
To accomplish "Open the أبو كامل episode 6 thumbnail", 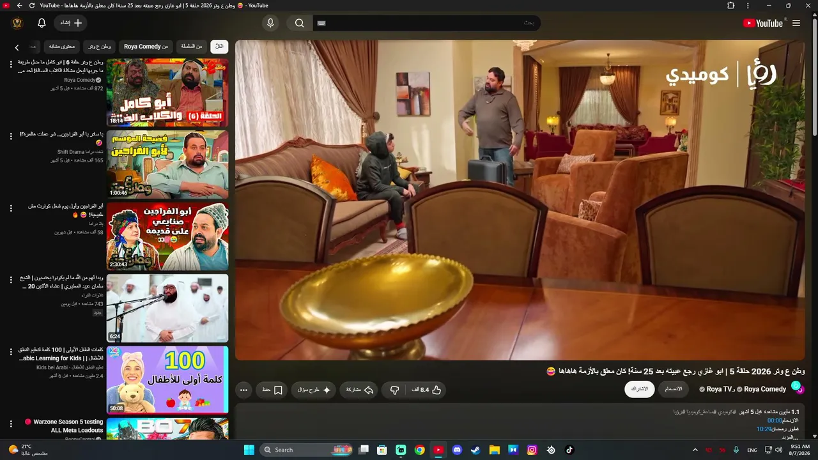I will 167,93.
